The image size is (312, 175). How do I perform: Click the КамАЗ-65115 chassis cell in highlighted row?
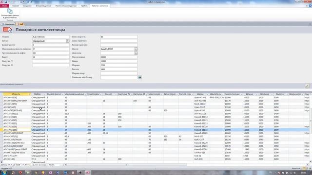coord(201,130)
